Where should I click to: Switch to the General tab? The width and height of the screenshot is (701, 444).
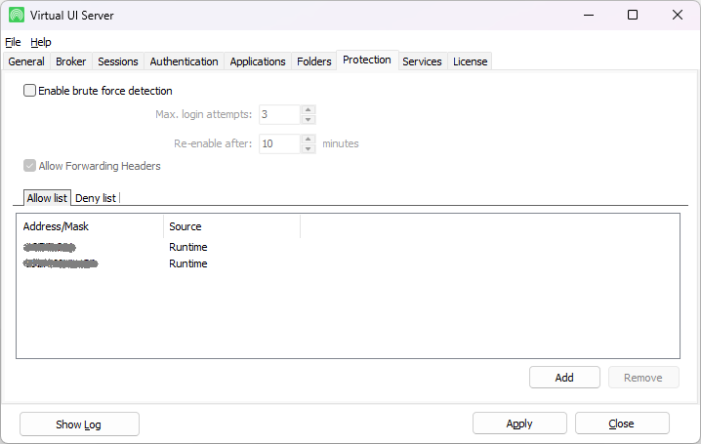(26, 61)
